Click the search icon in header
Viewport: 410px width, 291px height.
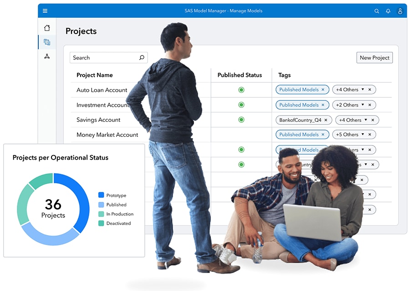click(377, 11)
